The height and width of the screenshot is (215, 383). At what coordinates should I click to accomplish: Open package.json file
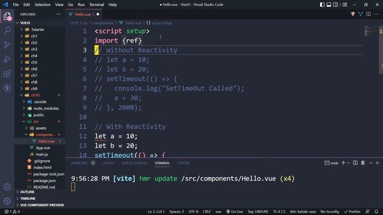44,181
